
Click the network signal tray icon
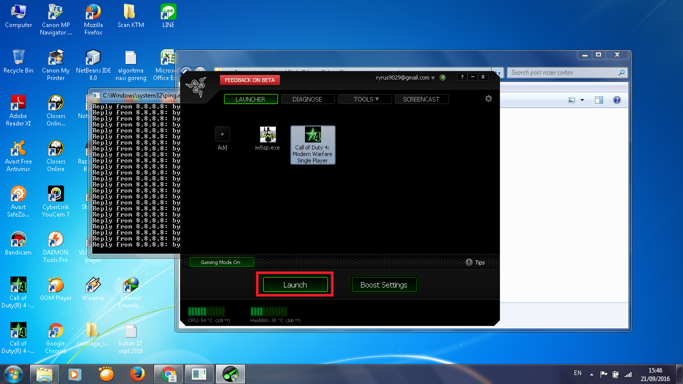pos(628,373)
